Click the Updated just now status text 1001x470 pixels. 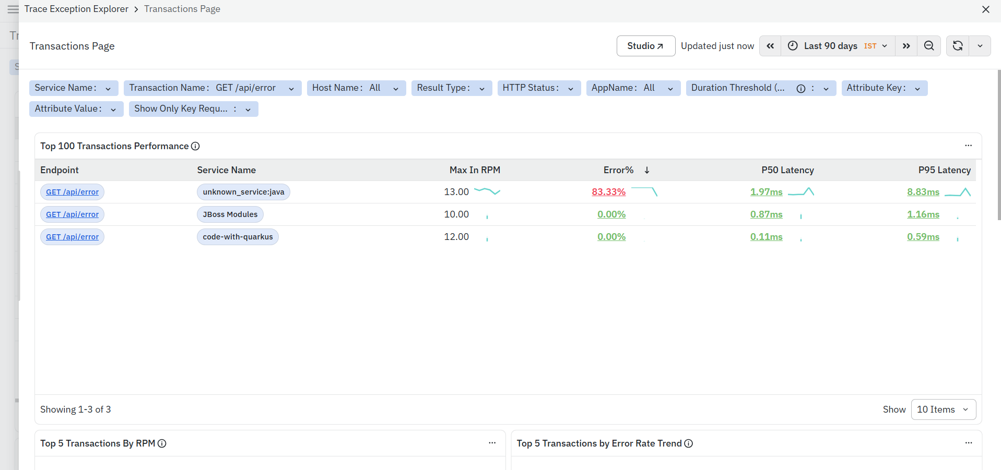coord(717,46)
